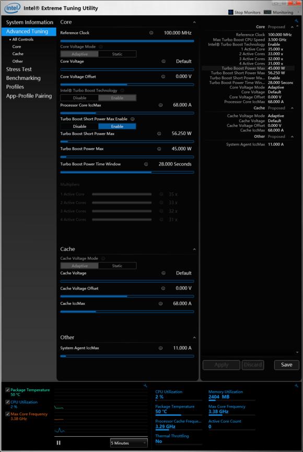The height and width of the screenshot is (452, 303).
Task: Set Cache Voltage Mode to Static
Action: tap(118, 266)
